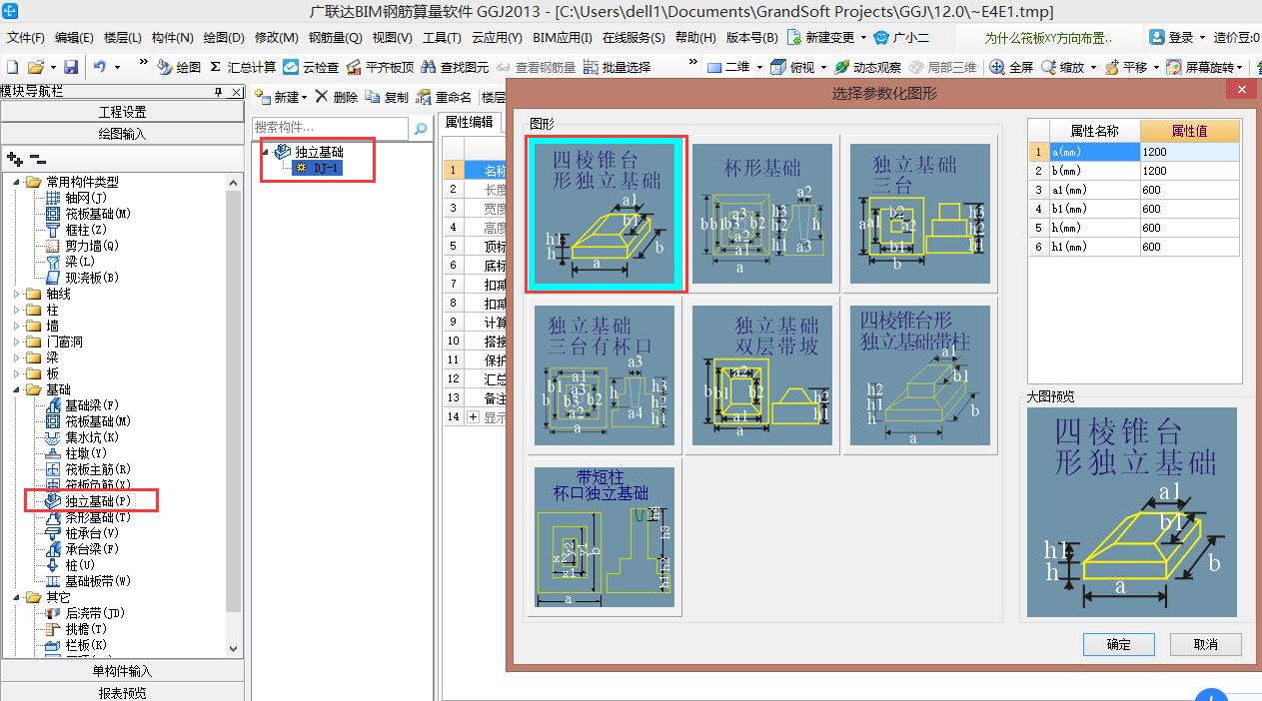Select 筏板基础(M) under 基础 folder
This screenshot has width=1262, height=701.
tap(98, 421)
